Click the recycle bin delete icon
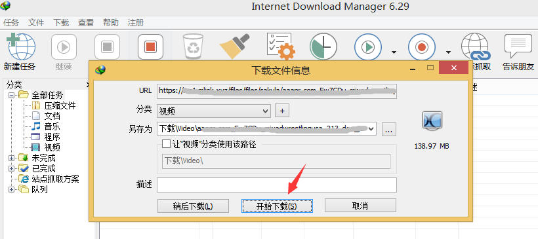 [x=194, y=47]
